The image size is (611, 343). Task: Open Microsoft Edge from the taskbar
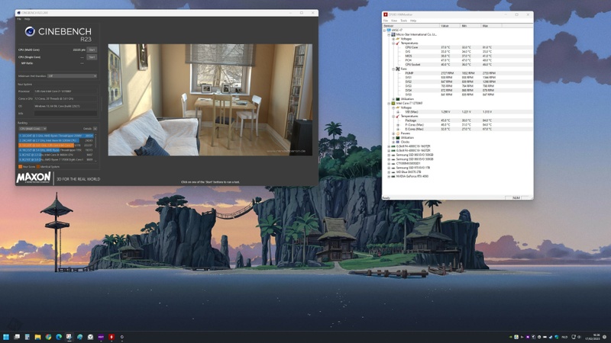(x=59, y=337)
